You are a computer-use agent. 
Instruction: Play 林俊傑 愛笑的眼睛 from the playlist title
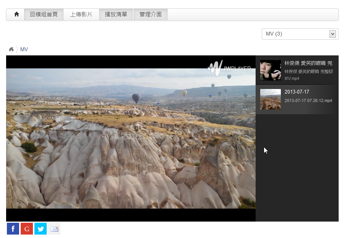pyautogui.click(x=308, y=63)
